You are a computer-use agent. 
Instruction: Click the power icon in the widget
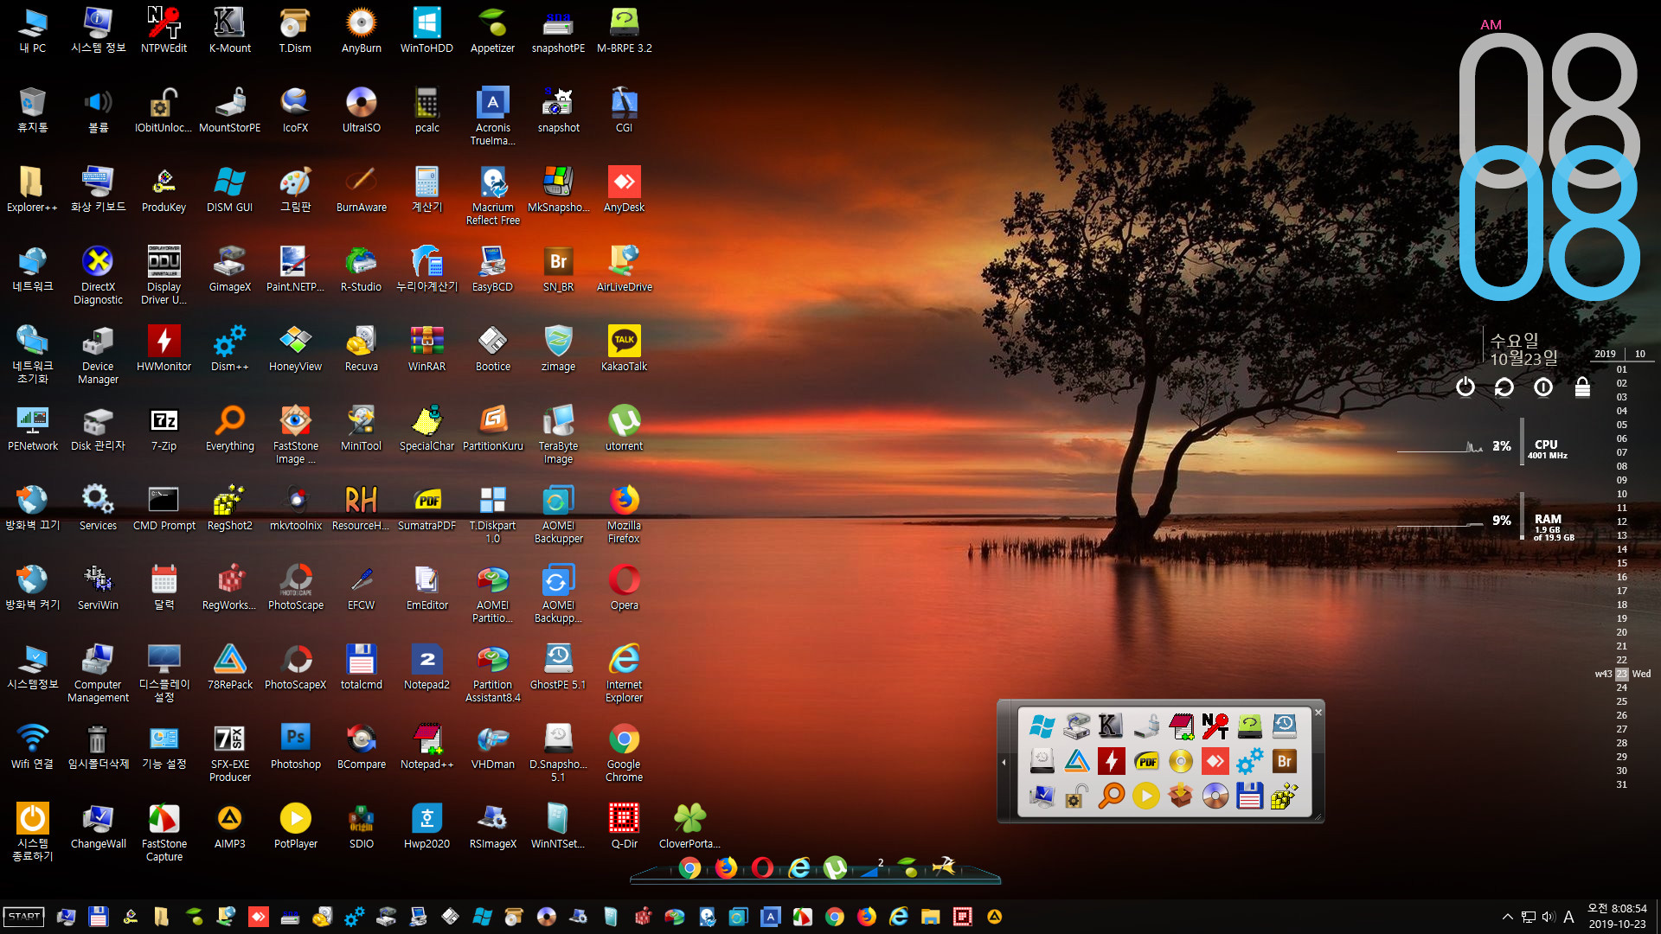pyautogui.click(x=1465, y=387)
